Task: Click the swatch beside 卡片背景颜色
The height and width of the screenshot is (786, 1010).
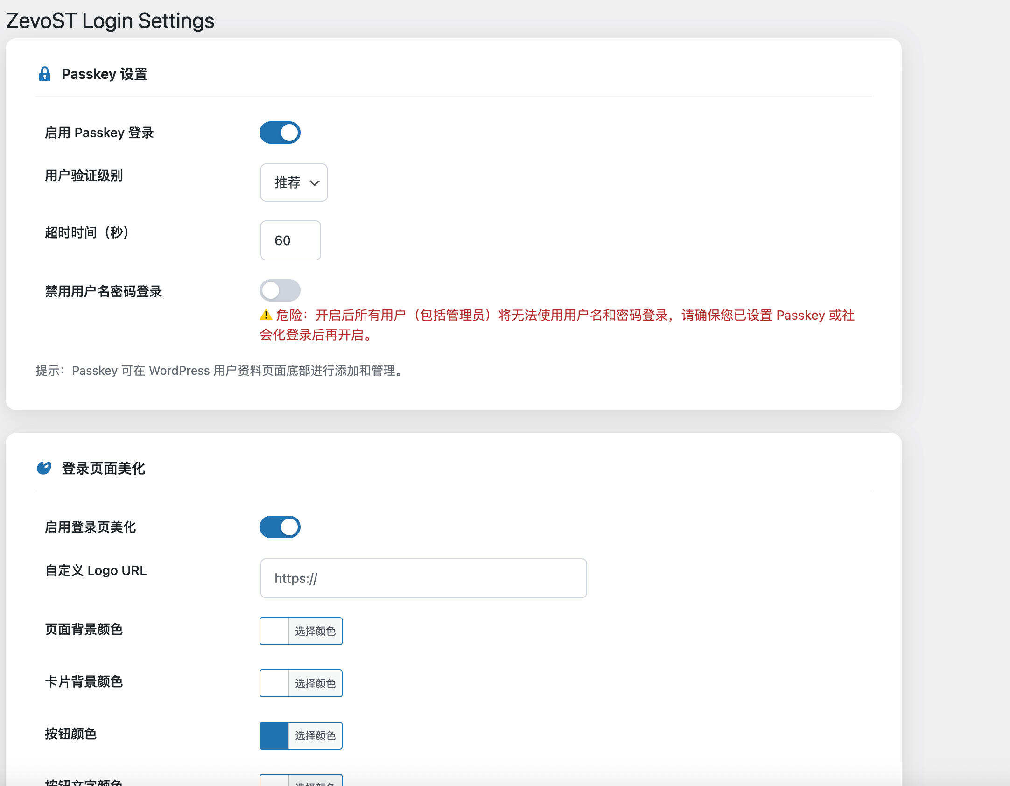Action: pyautogui.click(x=274, y=683)
